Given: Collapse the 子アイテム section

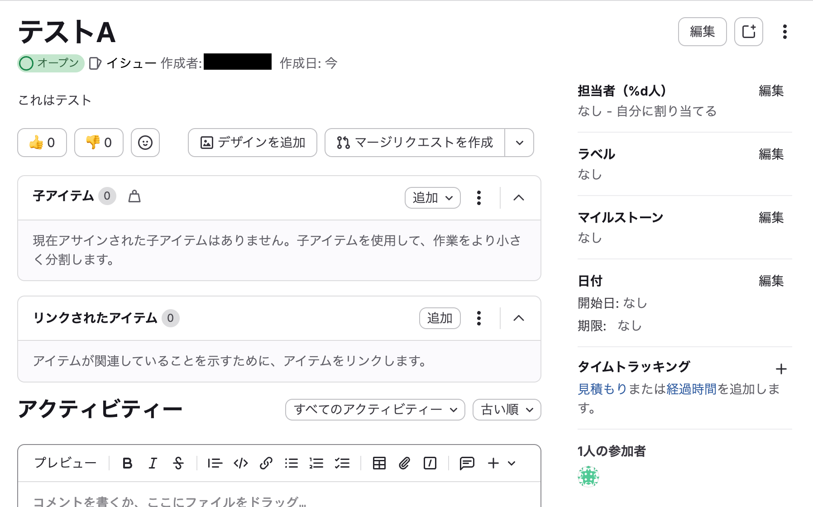Looking at the screenshot, I should click(x=519, y=198).
